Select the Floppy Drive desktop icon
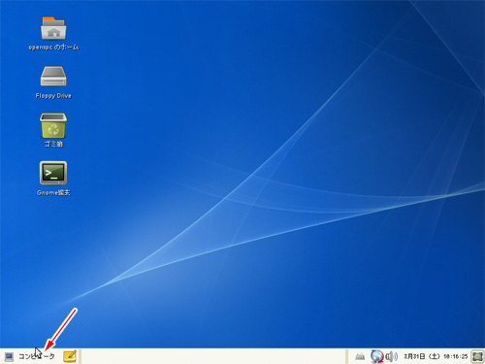485x364 pixels. 53,76
